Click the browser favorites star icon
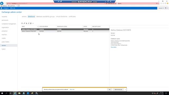Image resolution: width=169 pixels, height=95 pixels. pyautogui.click(x=163, y=3)
